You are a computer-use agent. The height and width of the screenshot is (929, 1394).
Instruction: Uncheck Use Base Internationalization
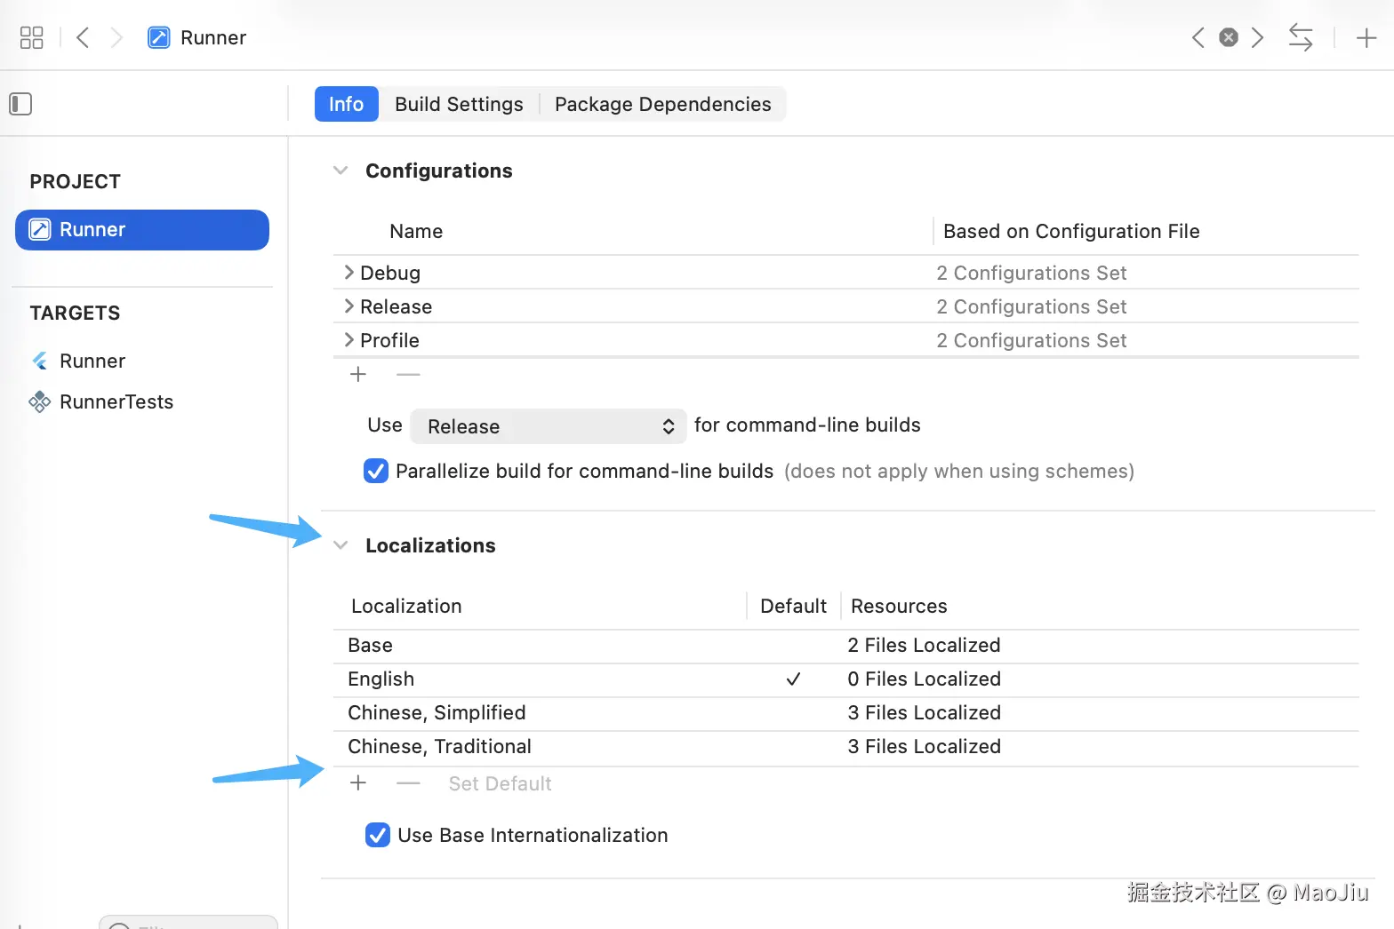coord(378,835)
